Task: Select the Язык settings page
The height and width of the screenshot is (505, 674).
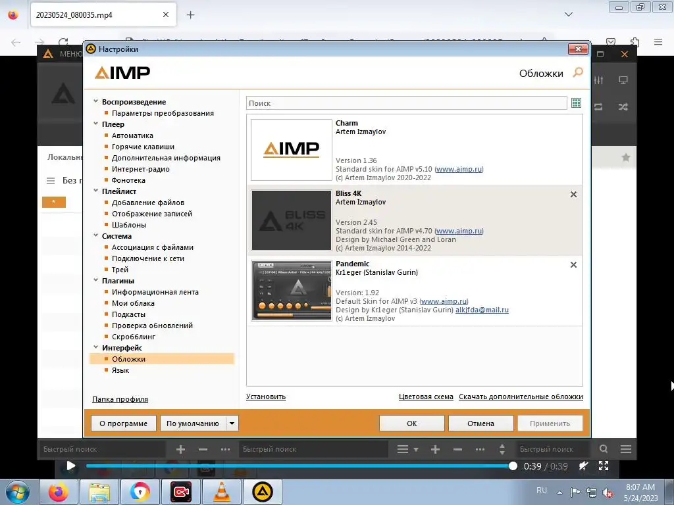Action: click(x=120, y=370)
